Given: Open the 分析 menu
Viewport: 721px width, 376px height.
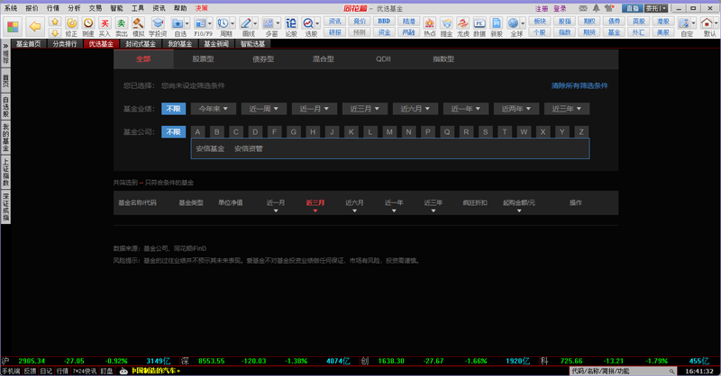Looking at the screenshot, I should point(74,7).
